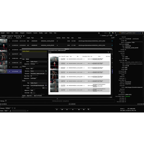
Task: Select thumbnail of shot event 1
Action: 3,41
